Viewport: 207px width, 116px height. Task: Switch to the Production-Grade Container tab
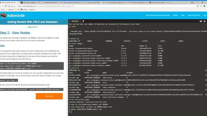(x=73, y=3)
